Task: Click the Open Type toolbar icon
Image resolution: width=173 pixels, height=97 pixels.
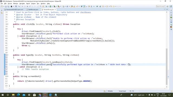Action: [x=72, y=6]
